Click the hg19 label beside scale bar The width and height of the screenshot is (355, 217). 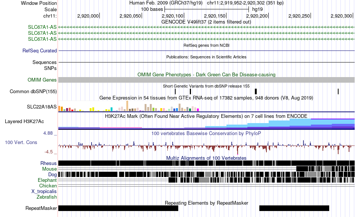point(257,9)
